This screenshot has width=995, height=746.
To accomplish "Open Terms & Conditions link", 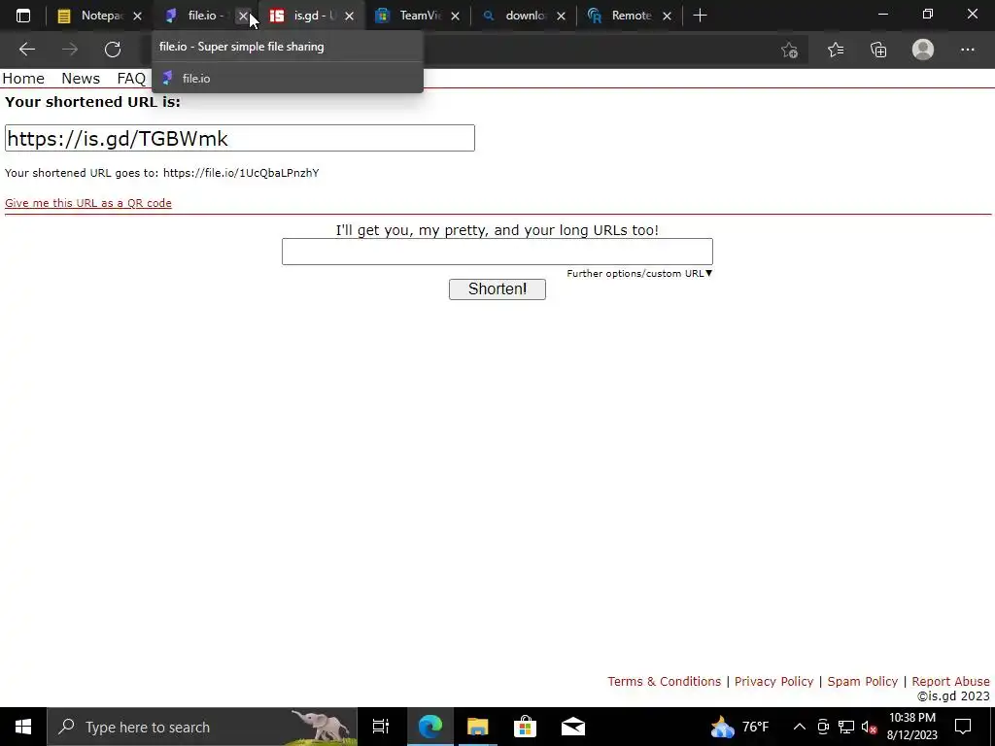I will point(665,681).
